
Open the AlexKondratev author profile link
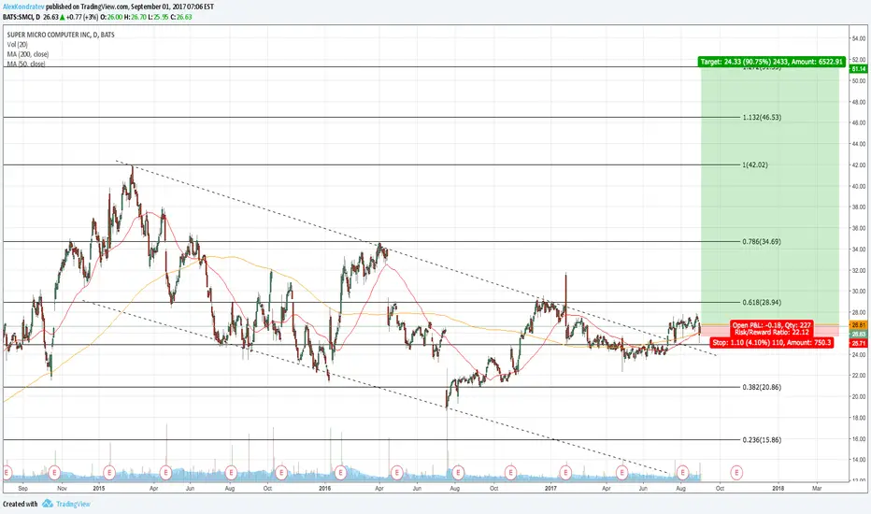pyautogui.click(x=21, y=7)
